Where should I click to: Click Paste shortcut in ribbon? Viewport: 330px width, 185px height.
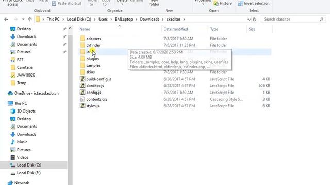[x=67, y=4]
